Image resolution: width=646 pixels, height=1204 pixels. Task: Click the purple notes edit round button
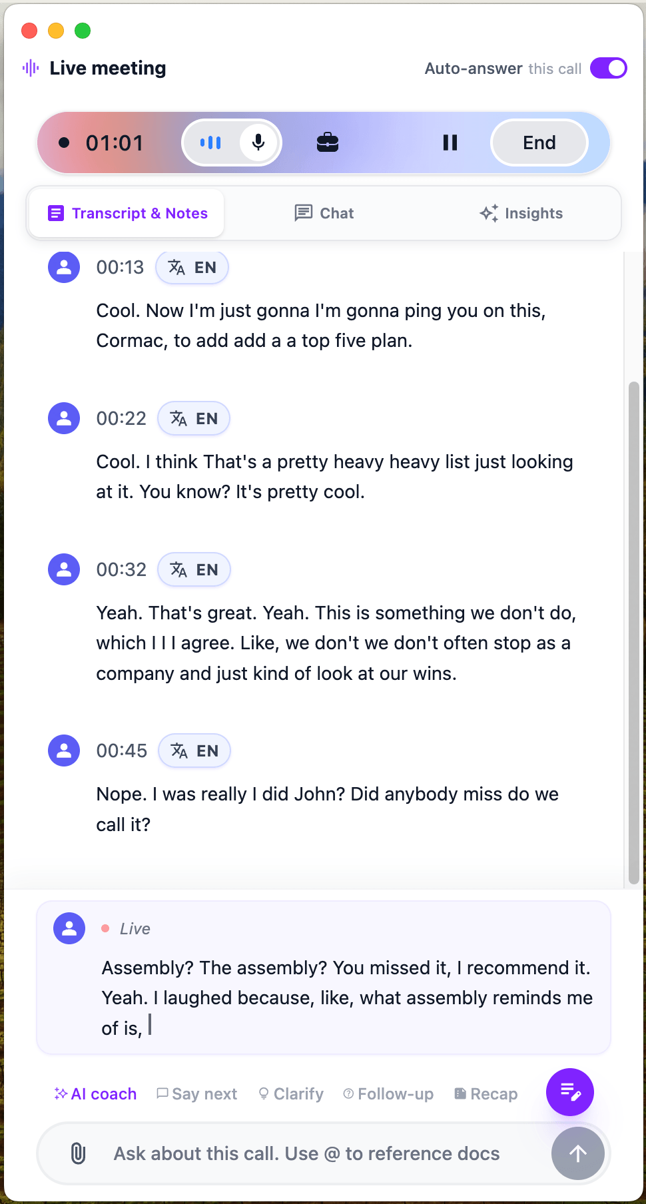[x=570, y=1092]
